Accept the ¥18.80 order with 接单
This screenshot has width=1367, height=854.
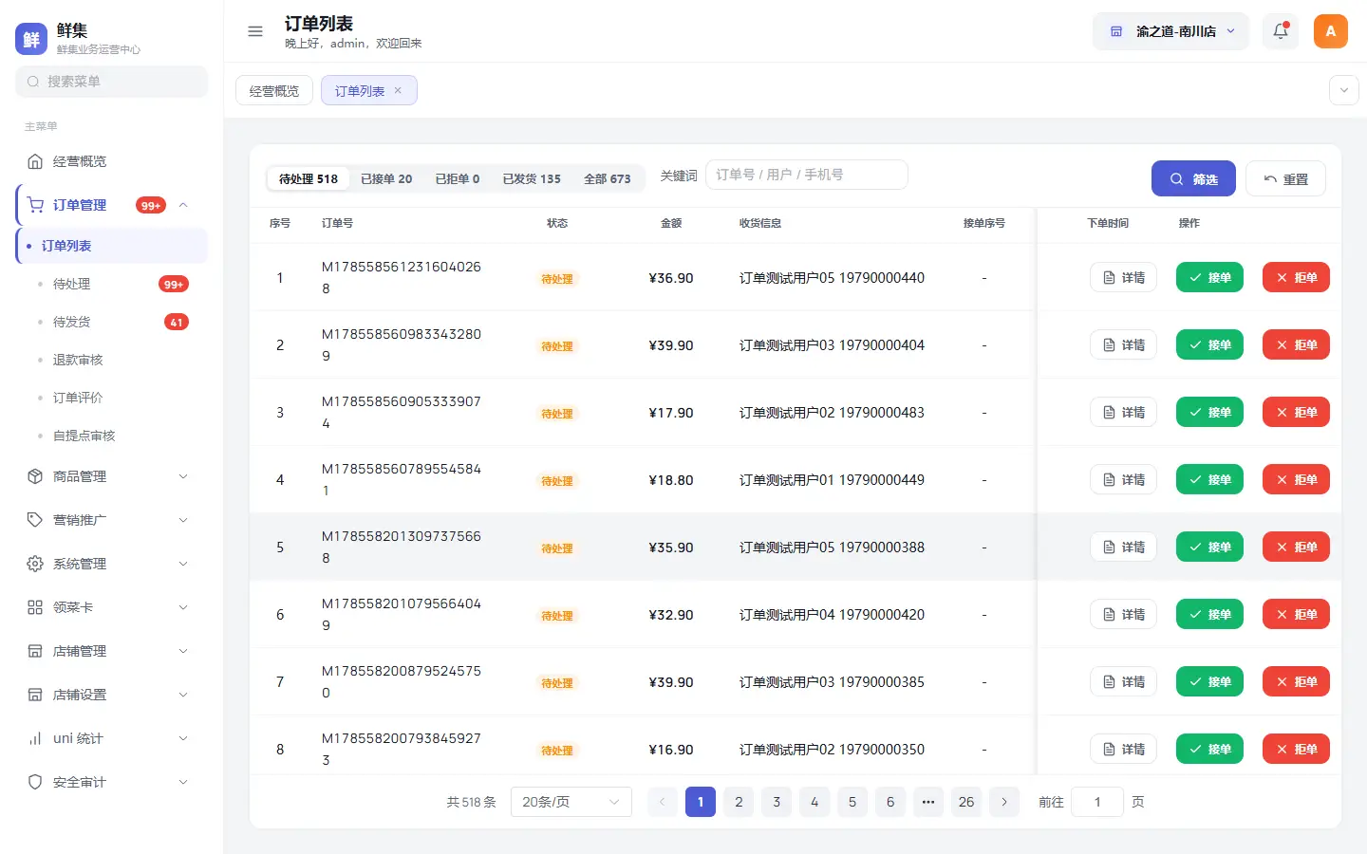pyautogui.click(x=1209, y=479)
